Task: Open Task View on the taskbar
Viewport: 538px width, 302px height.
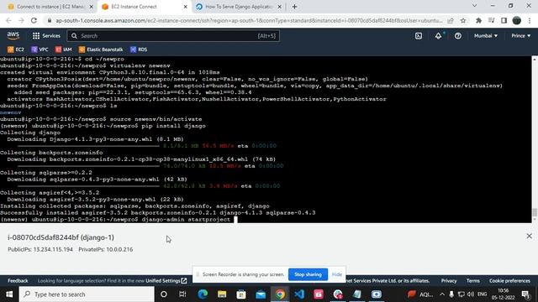Action: coord(182,294)
